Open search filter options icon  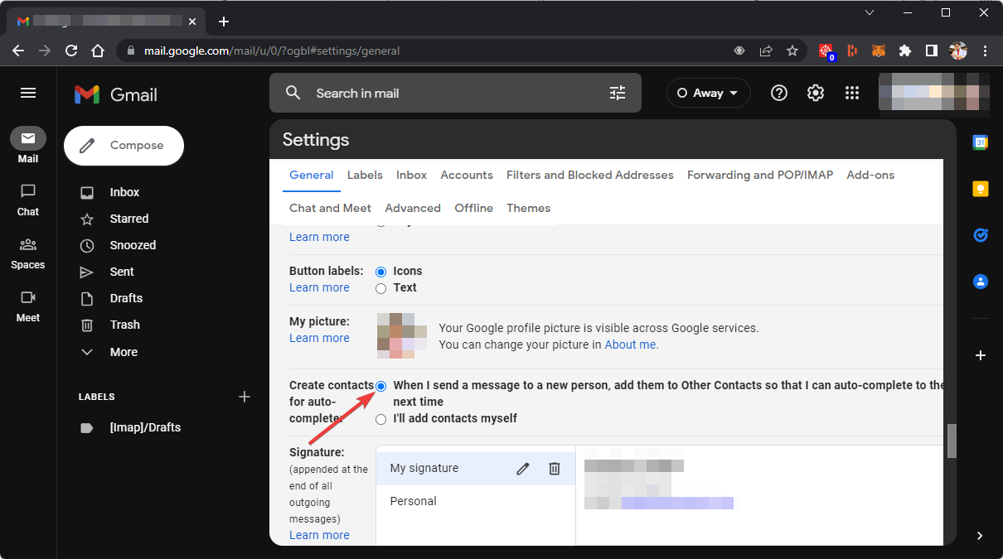coord(618,94)
